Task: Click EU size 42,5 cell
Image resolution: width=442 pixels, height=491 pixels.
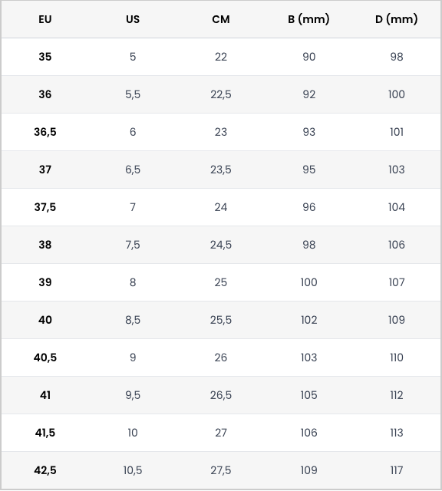Action: pyautogui.click(x=45, y=470)
